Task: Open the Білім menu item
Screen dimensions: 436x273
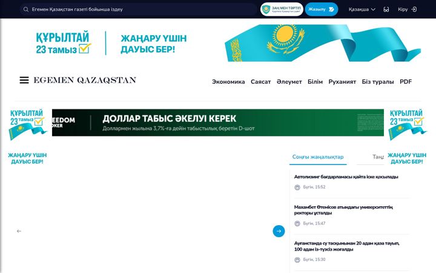Action: click(x=315, y=82)
